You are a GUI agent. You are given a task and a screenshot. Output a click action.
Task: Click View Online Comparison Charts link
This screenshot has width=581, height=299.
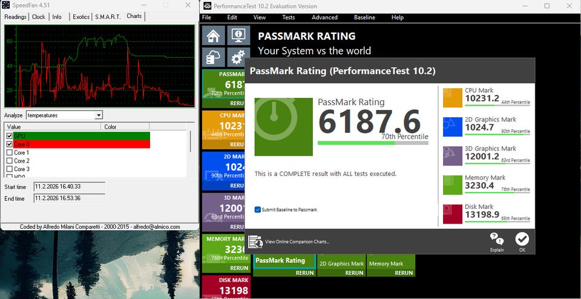[297, 242]
